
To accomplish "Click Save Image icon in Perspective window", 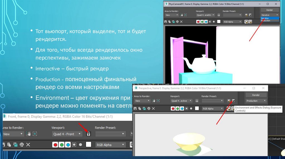I will [x=135, y=109].
